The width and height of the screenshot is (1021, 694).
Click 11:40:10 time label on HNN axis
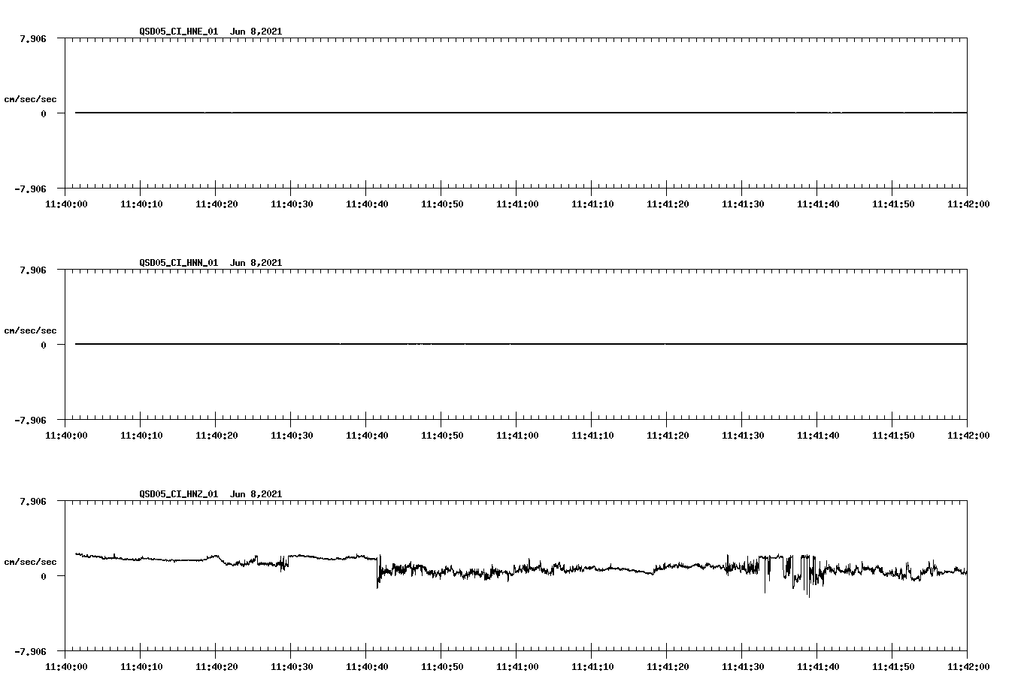(x=141, y=436)
